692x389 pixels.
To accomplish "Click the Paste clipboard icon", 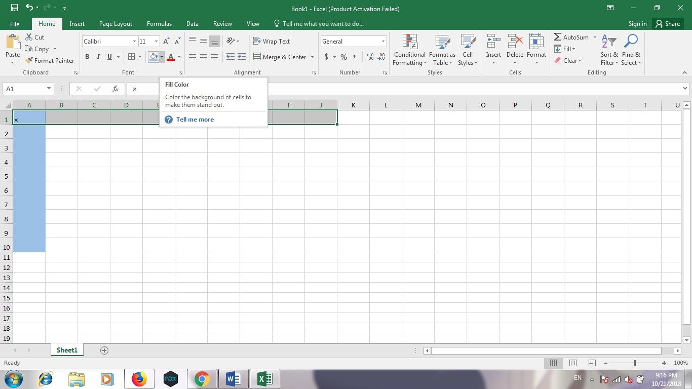I will (x=13, y=42).
